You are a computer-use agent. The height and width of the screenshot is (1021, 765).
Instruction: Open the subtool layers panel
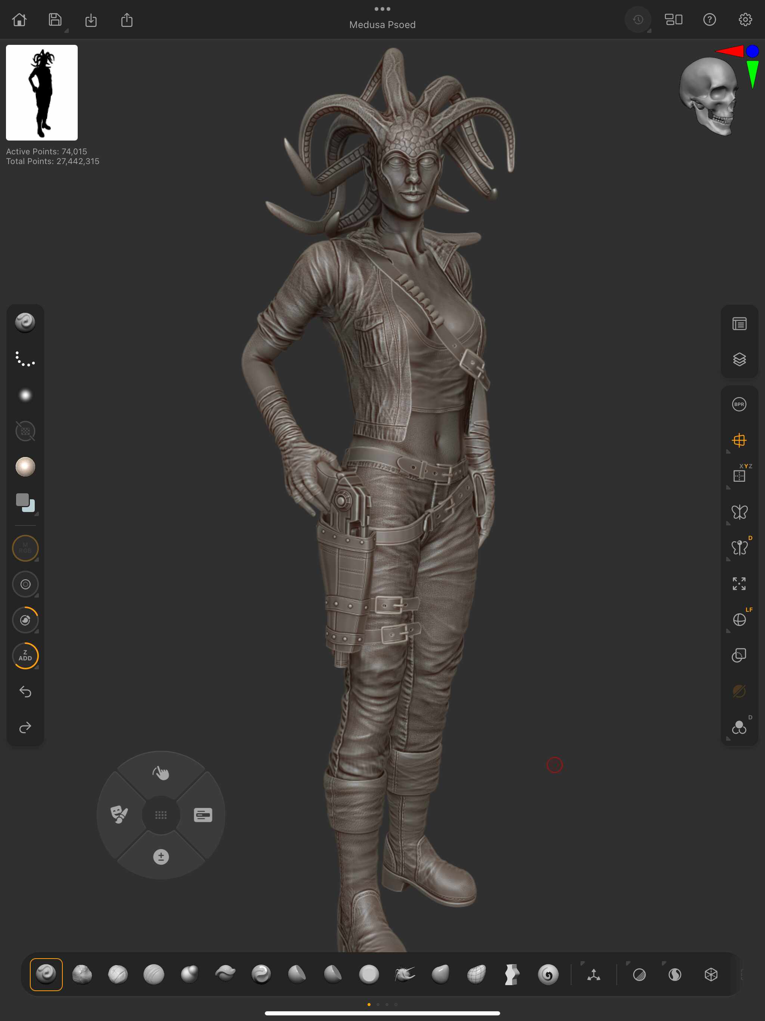coord(739,359)
